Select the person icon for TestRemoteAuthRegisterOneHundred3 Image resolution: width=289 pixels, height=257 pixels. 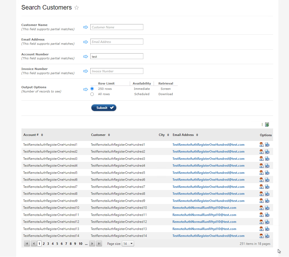[261, 158]
